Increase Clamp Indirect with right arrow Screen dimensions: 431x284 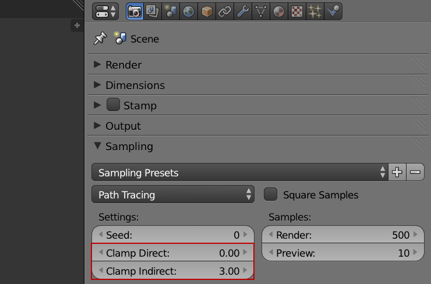(245, 271)
